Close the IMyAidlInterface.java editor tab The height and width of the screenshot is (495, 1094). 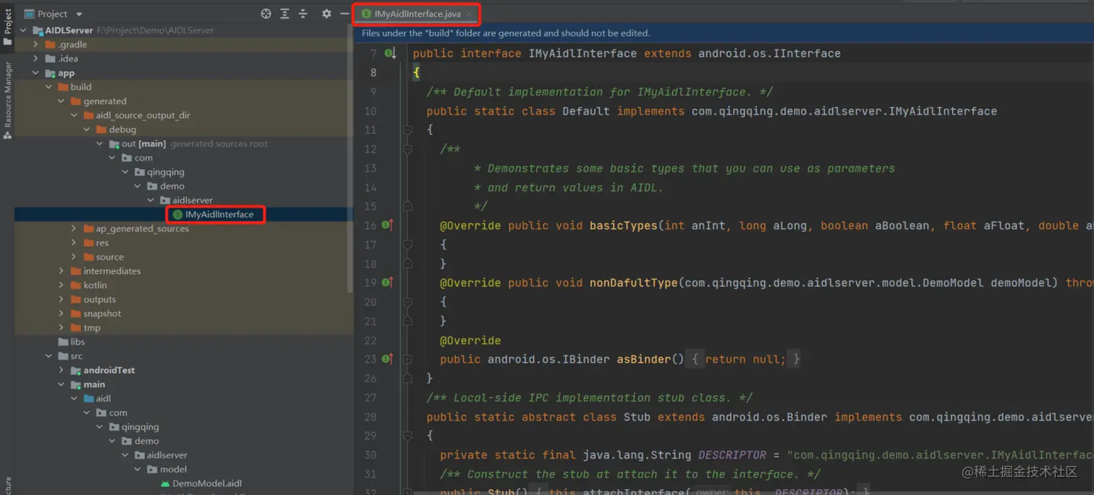(x=469, y=14)
